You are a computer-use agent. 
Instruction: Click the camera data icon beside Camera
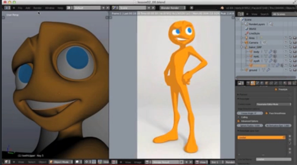coord(265,42)
